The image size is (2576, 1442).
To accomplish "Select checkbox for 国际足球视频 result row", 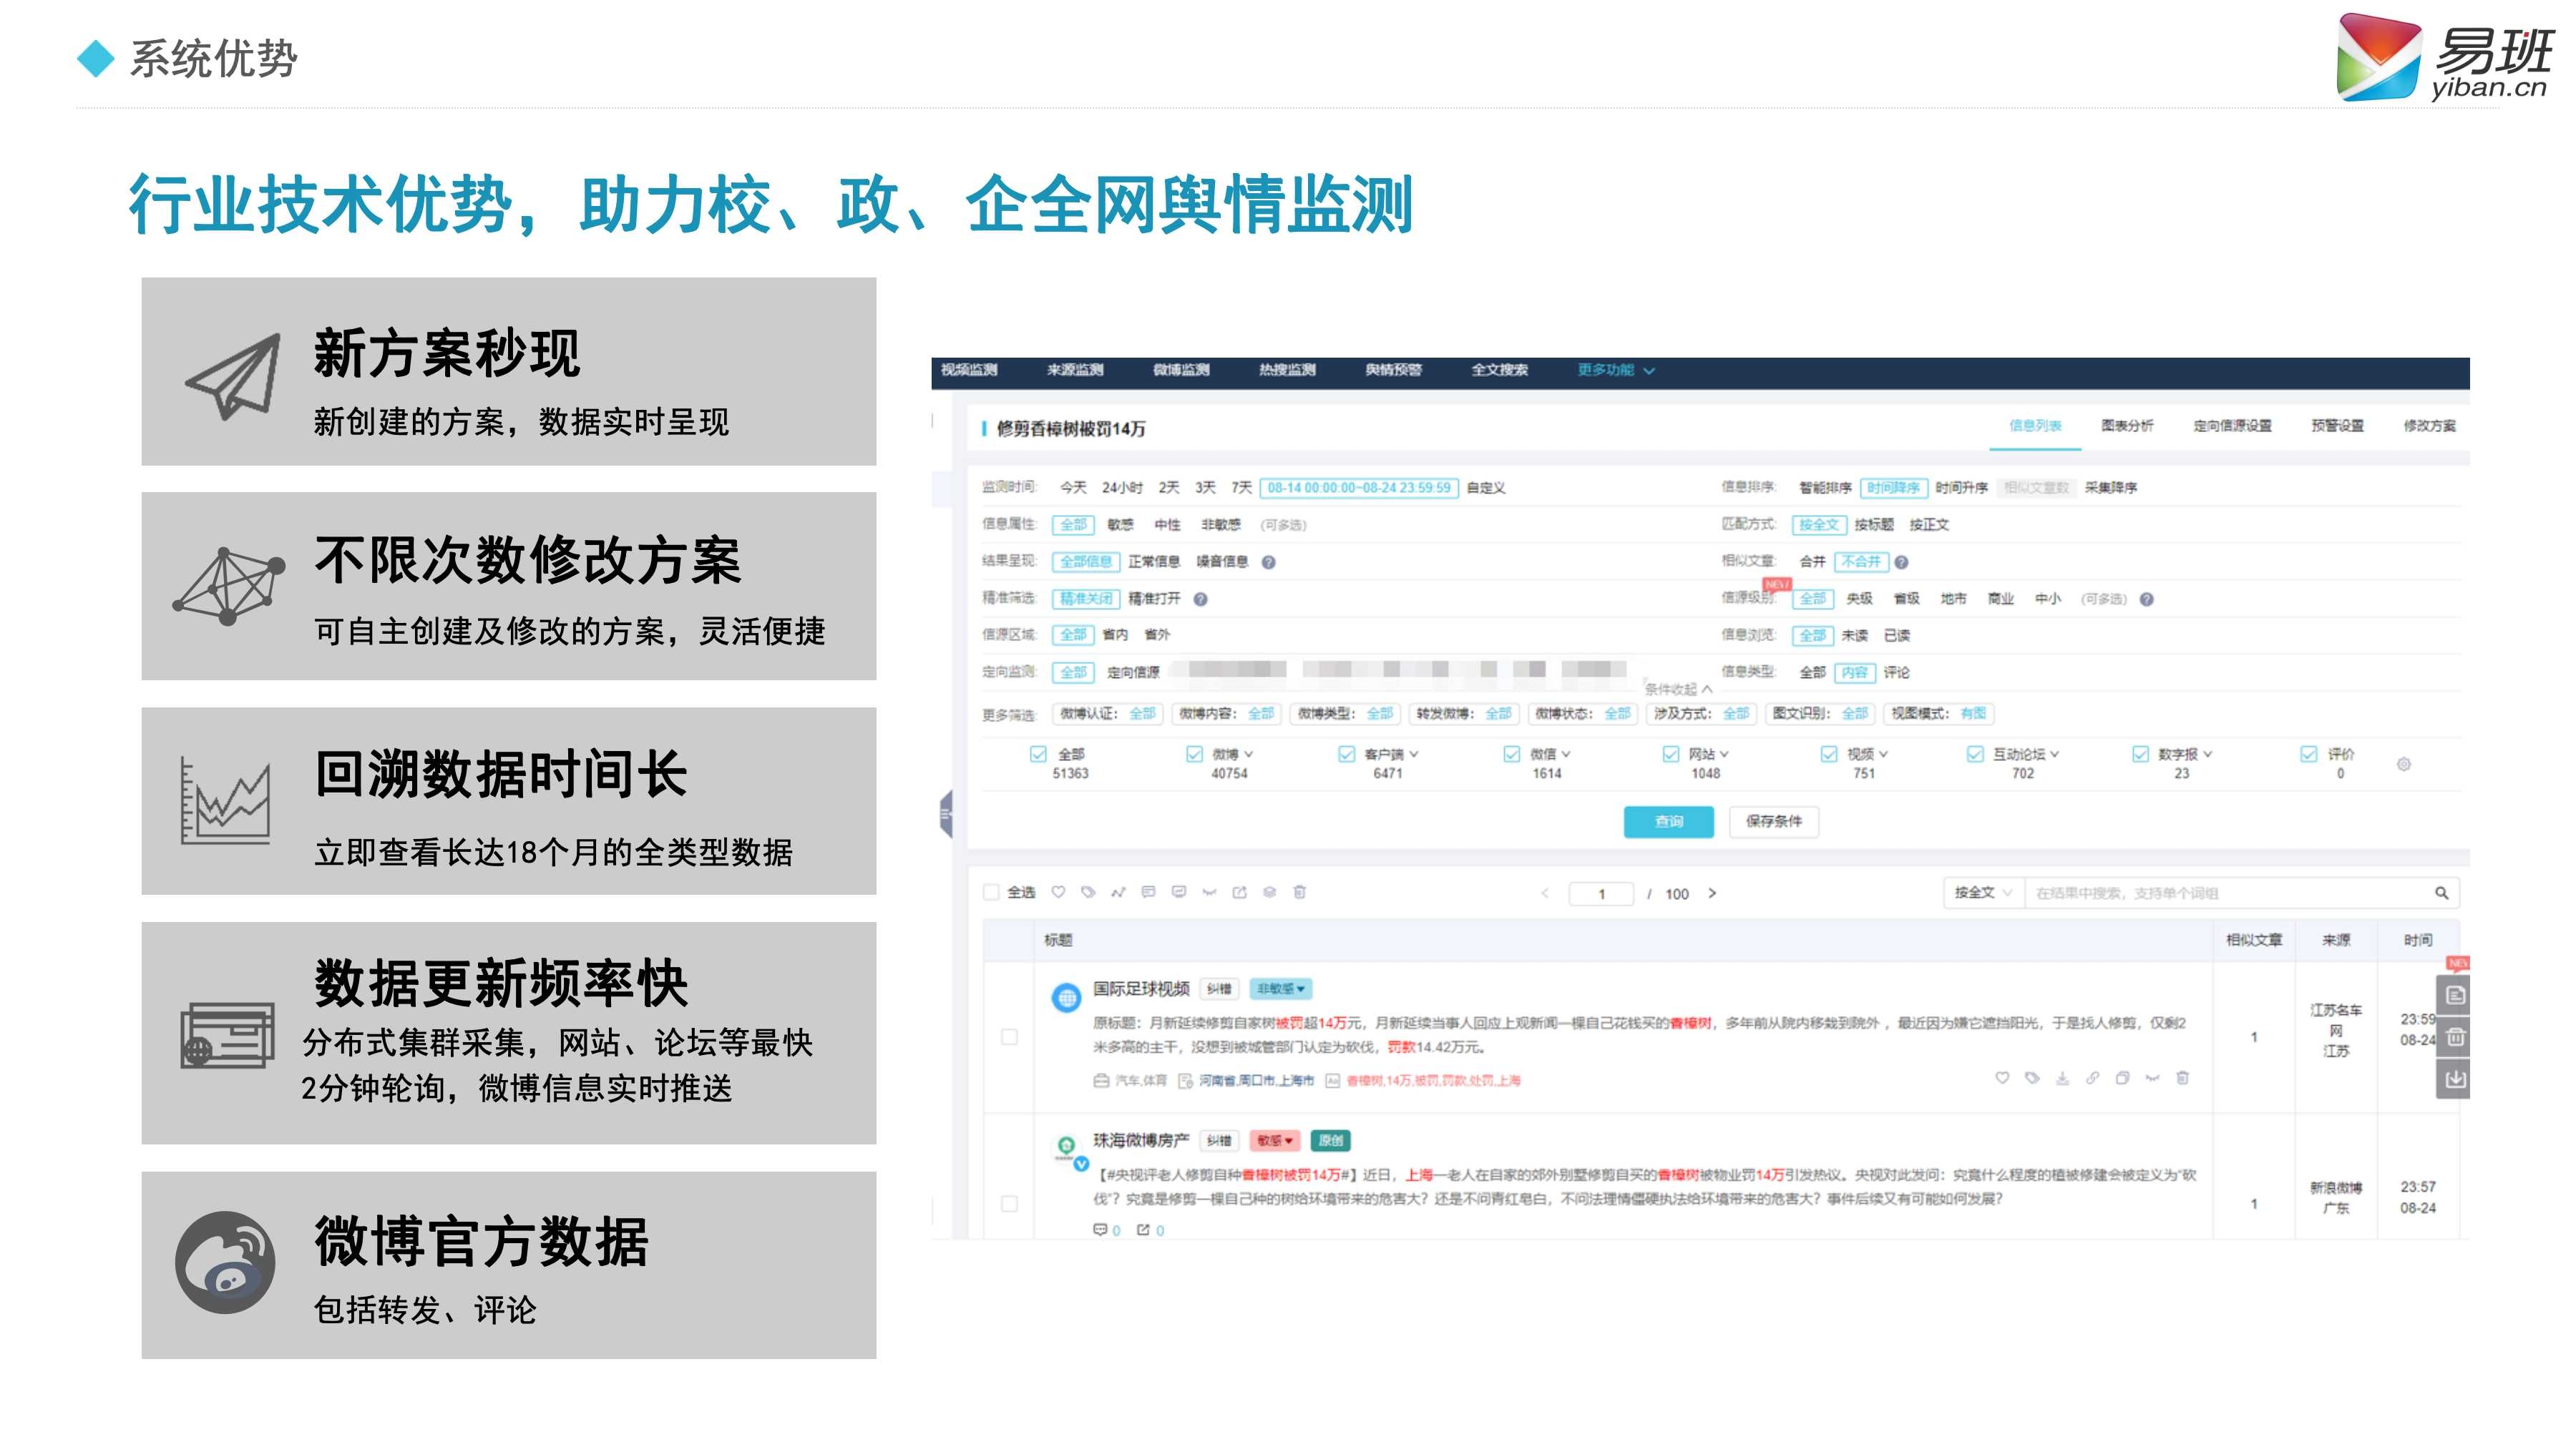I will tap(1009, 1036).
